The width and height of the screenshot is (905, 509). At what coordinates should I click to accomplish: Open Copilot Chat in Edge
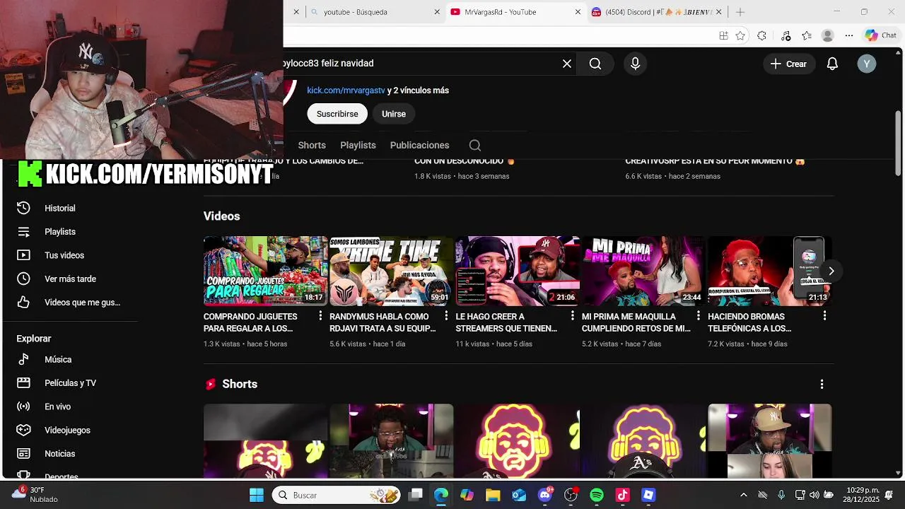(881, 35)
